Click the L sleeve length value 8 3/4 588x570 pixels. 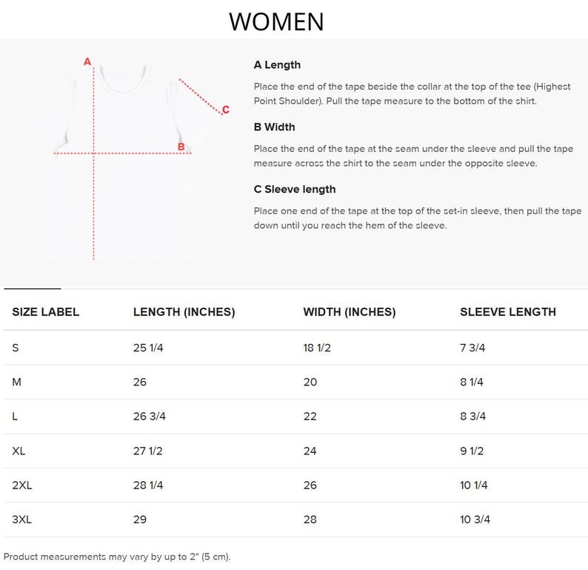pyautogui.click(x=473, y=416)
